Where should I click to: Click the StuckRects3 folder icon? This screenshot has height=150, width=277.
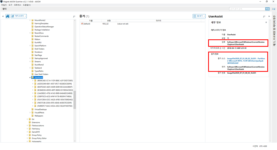[33, 65]
